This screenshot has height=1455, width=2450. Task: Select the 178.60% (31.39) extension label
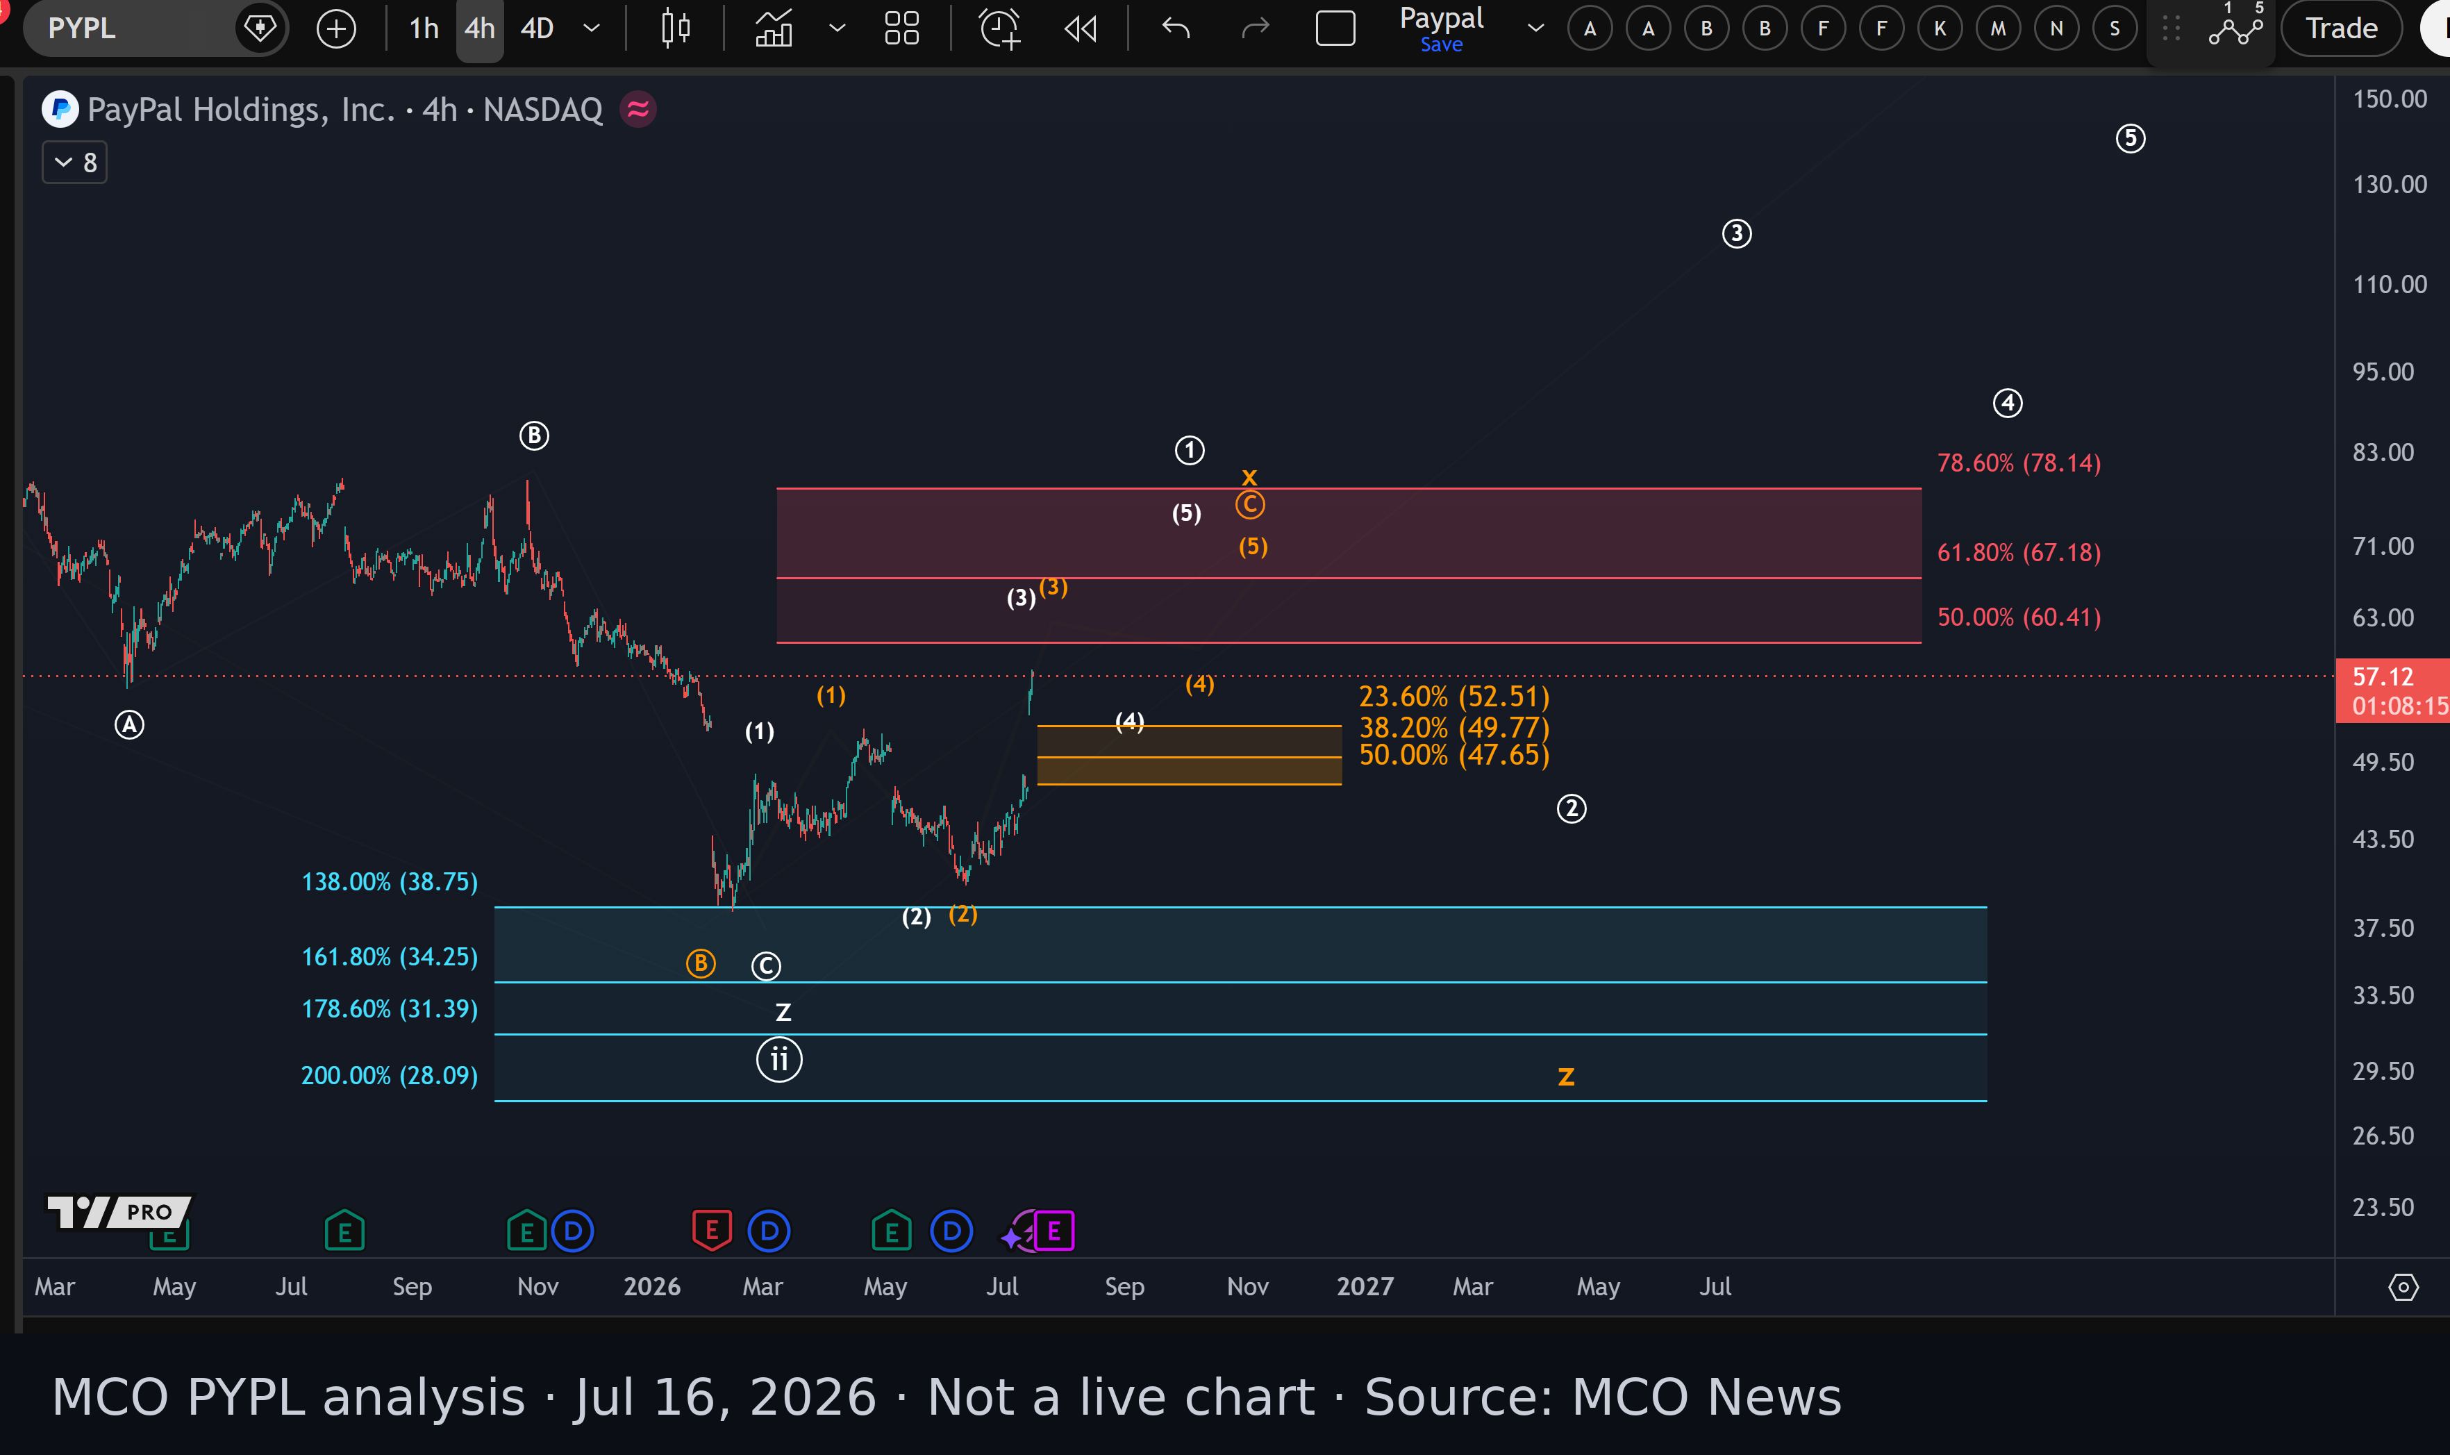coord(389,1008)
